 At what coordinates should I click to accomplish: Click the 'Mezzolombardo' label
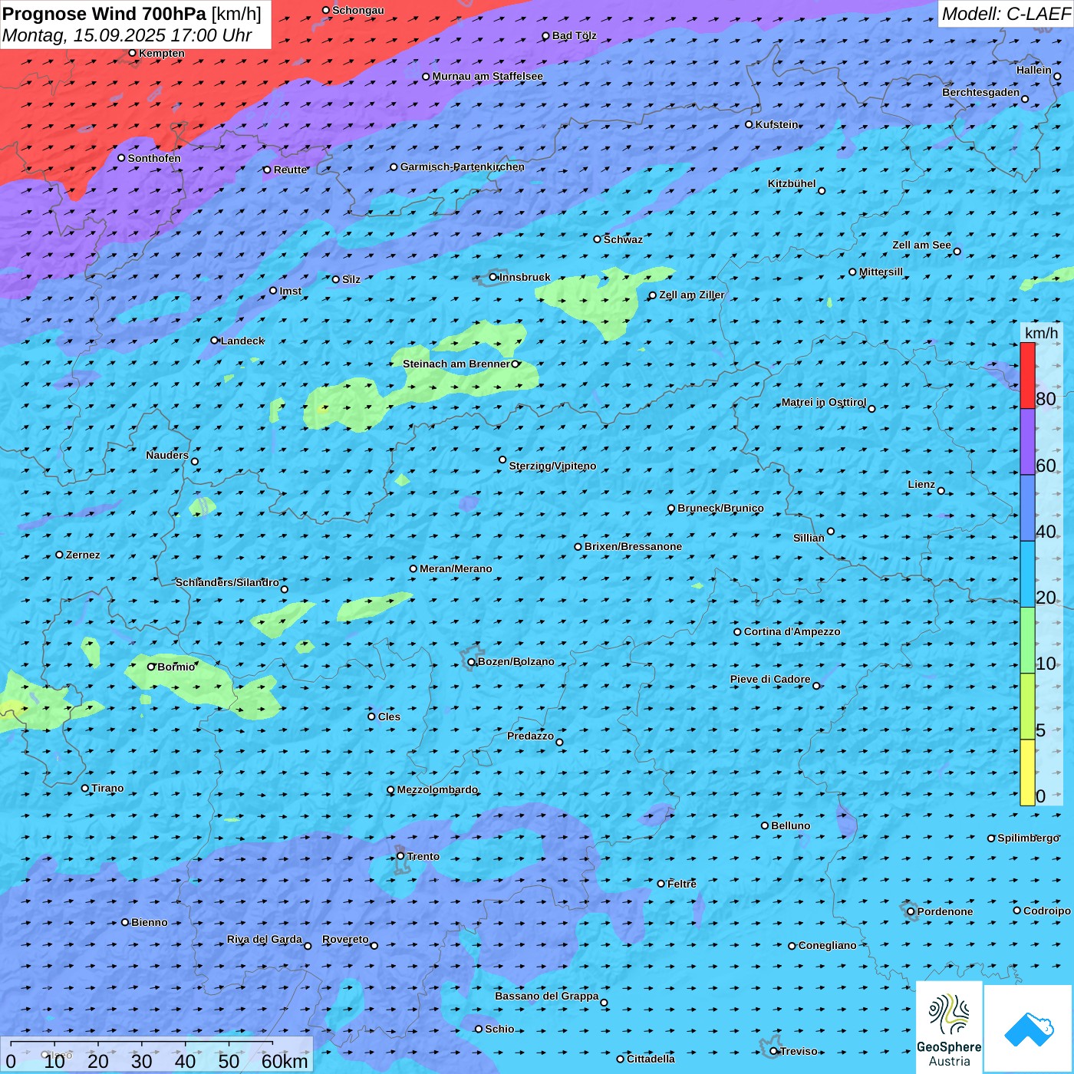pyautogui.click(x=437, y=789)
